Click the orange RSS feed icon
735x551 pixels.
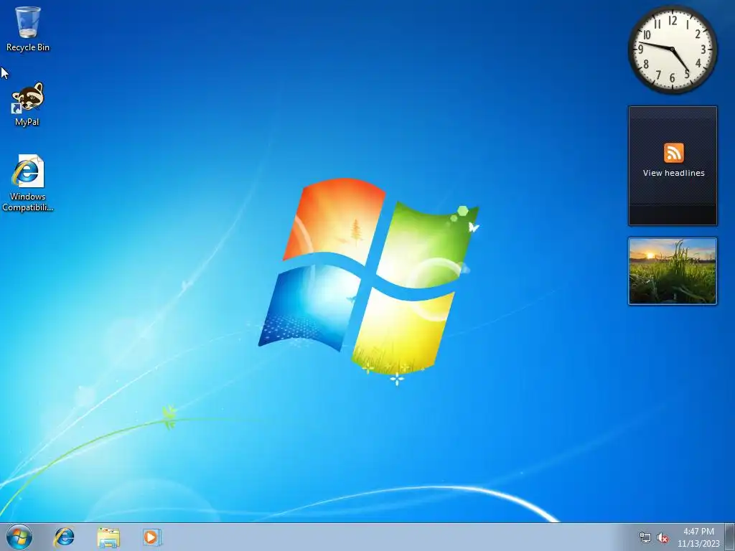coord(673,153)
